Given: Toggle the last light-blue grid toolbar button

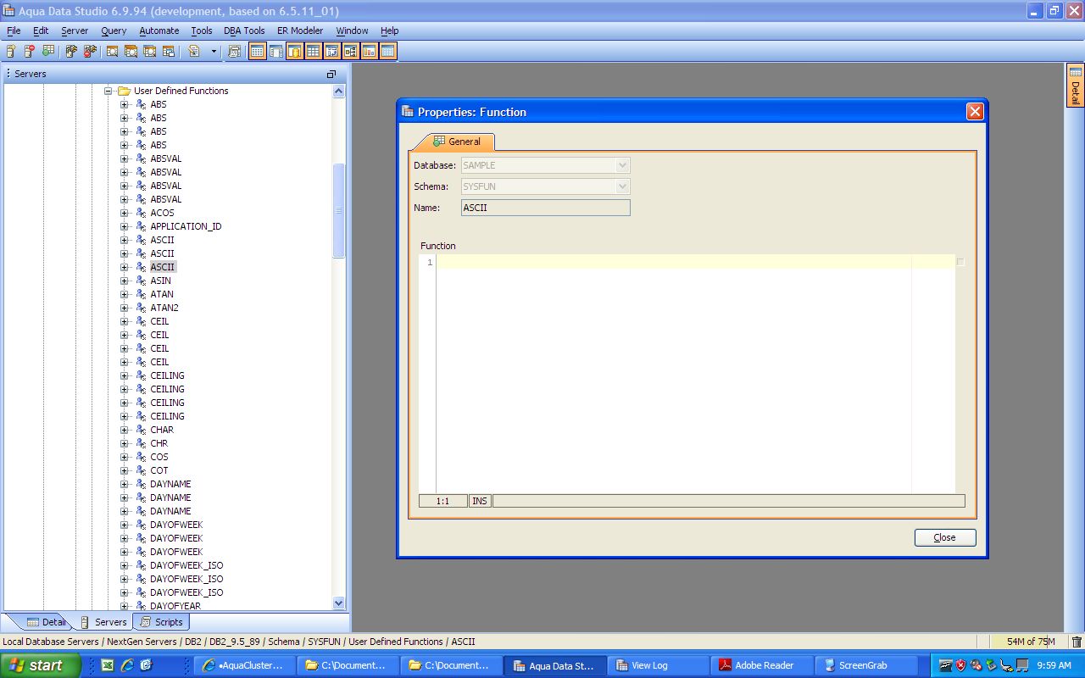Looking at the screenshot, I should (388, 52).
